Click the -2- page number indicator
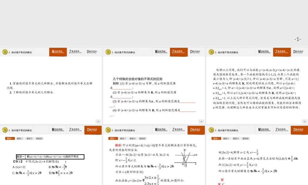The height and width of the screenshot is (185, 308). pyautogui.click(x=98, y=121)
